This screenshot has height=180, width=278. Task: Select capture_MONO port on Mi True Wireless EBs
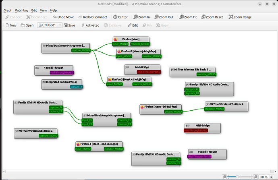(48, 136)
